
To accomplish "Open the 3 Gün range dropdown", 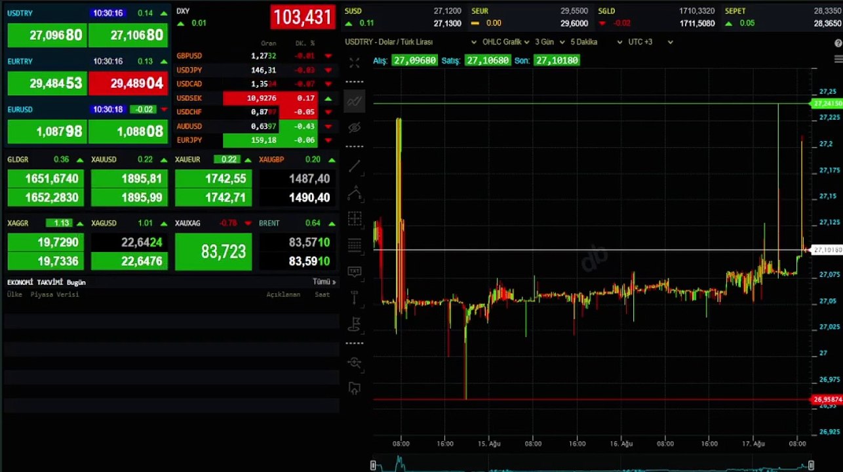I will (549, 42).
